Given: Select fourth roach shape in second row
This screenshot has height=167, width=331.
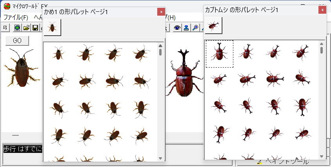Looking at the screenshot, I should point(142,81).
